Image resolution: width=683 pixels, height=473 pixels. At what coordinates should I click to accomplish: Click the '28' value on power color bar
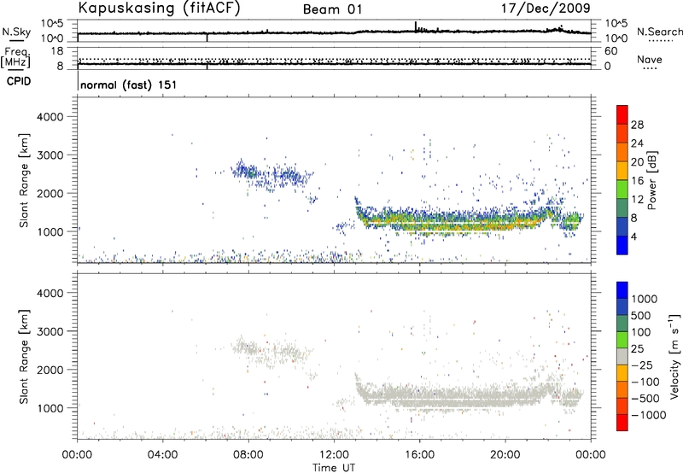pos(637,125)
